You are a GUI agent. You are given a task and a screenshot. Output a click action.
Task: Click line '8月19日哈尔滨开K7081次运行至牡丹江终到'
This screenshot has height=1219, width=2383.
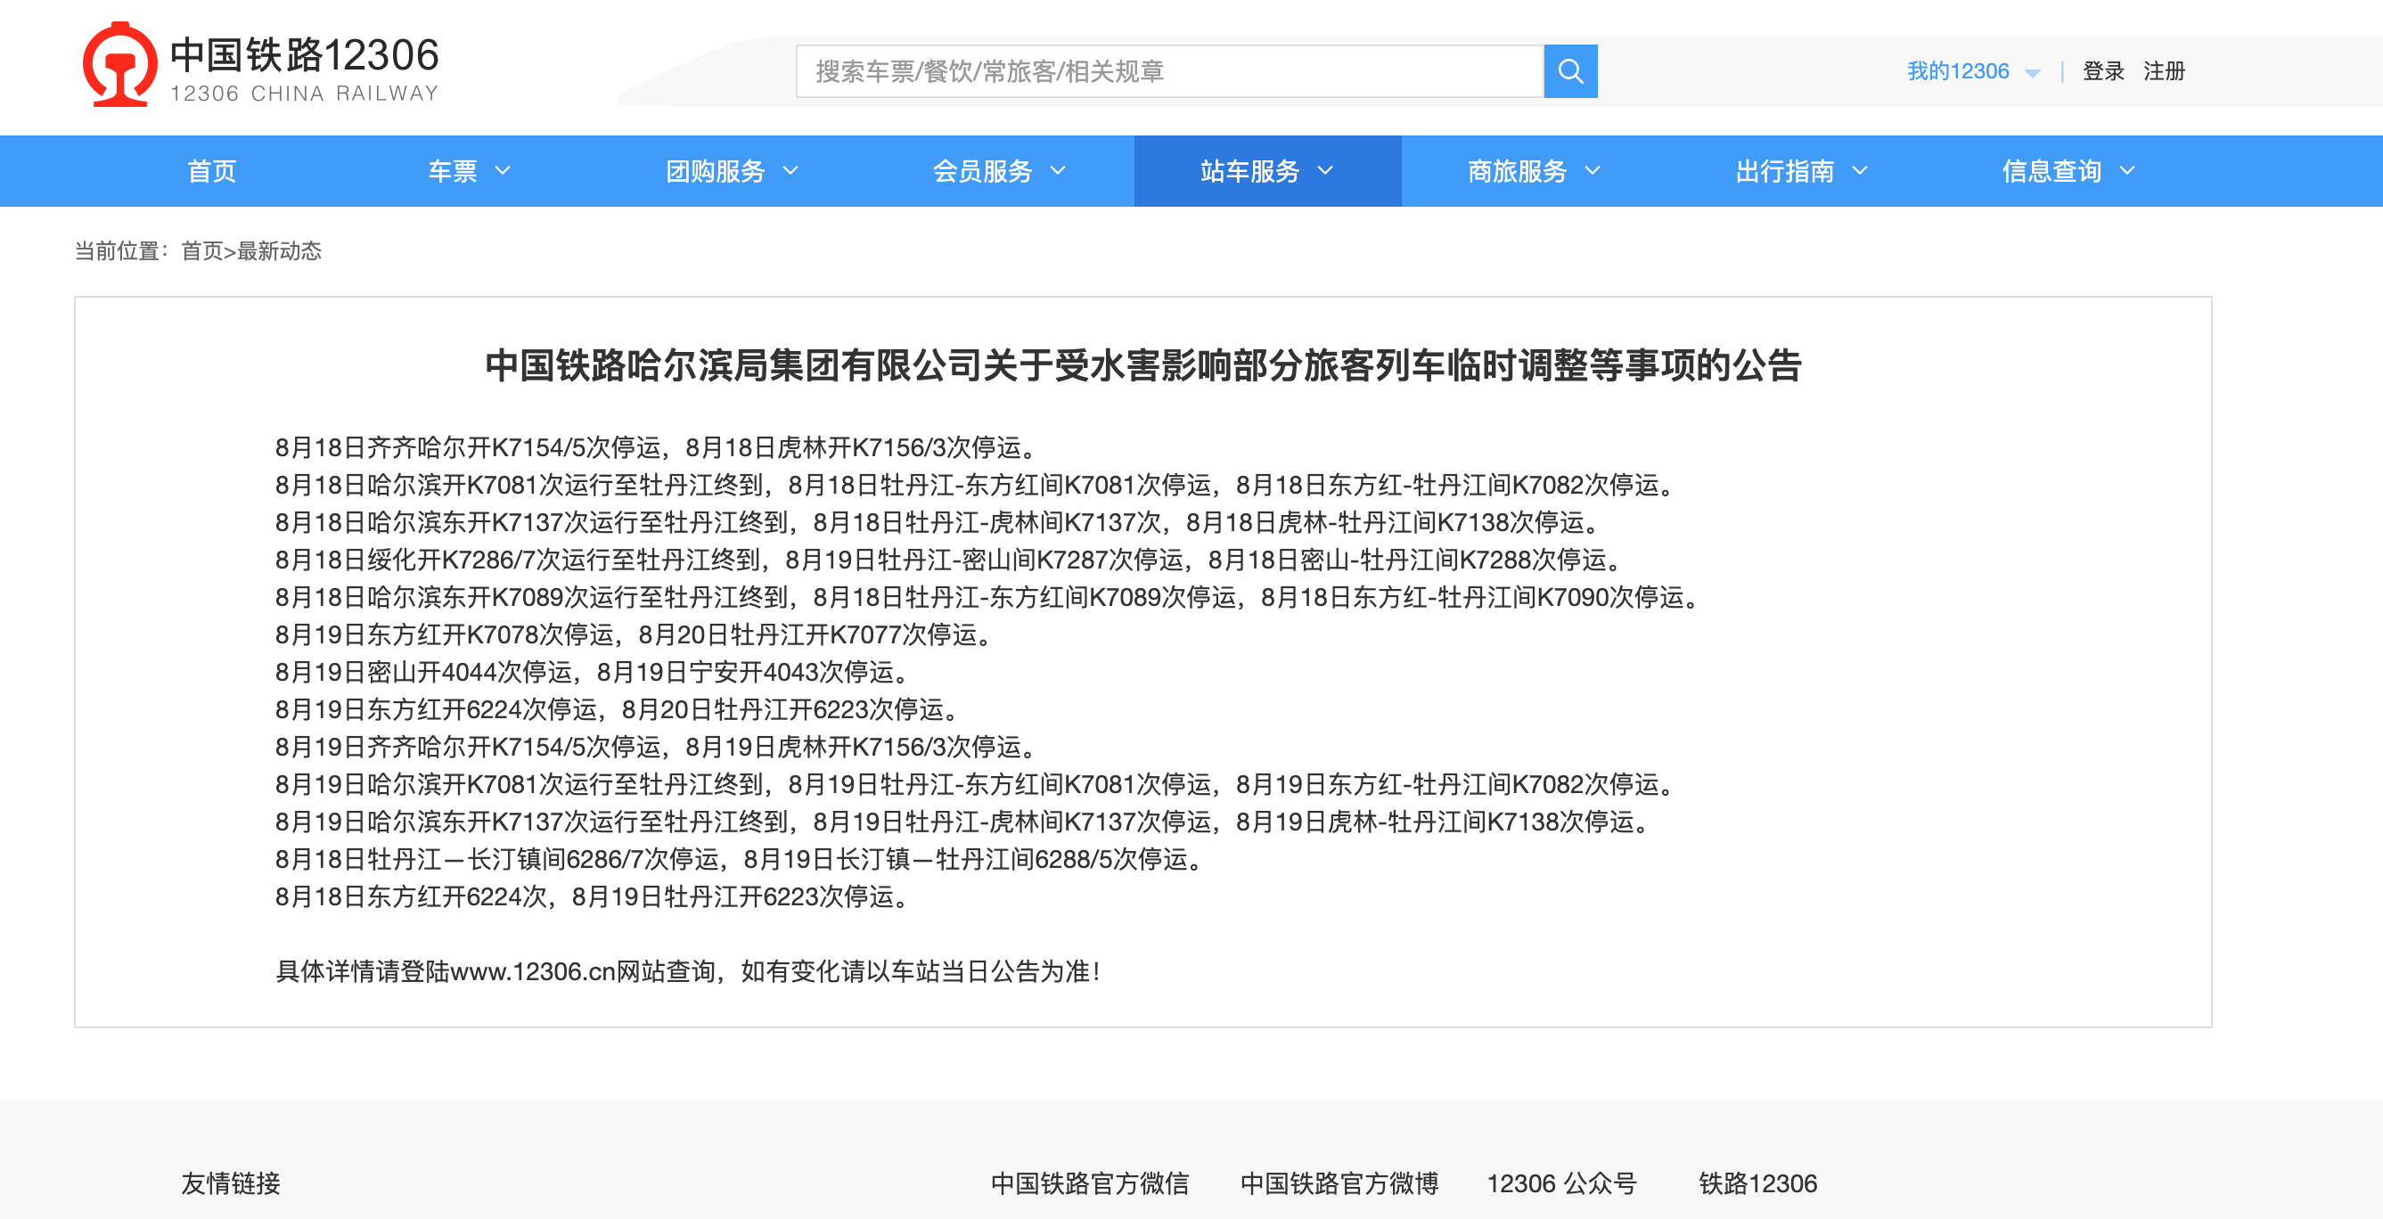(977, 785)
